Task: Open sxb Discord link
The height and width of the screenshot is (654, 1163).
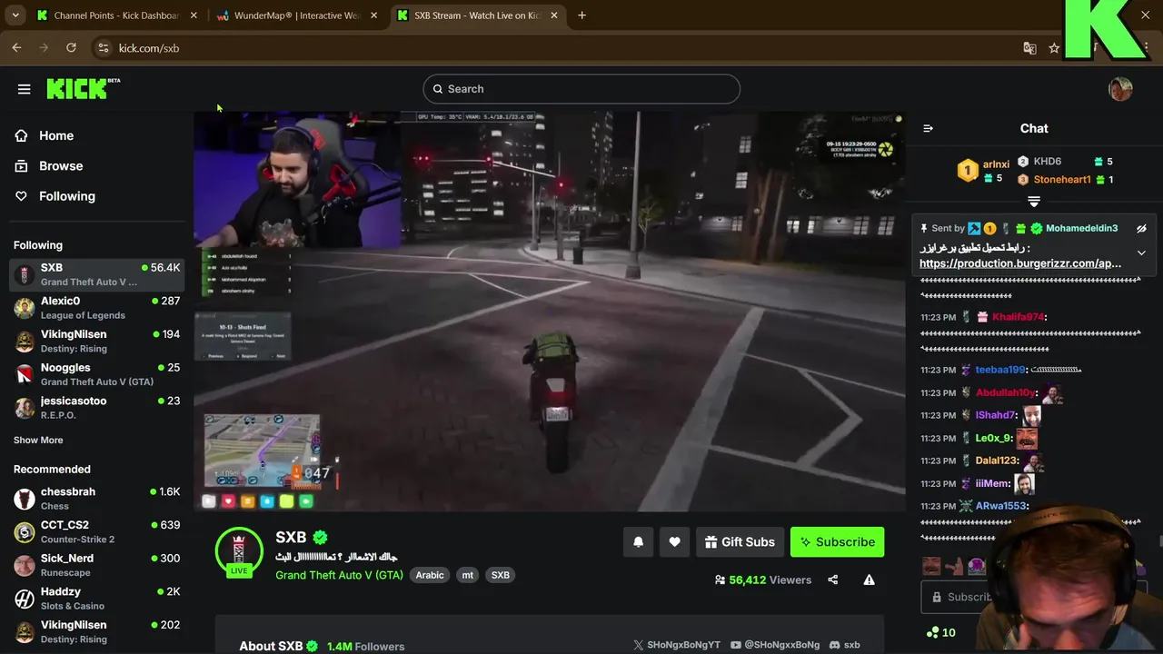Action: click(x=844, y=645)
